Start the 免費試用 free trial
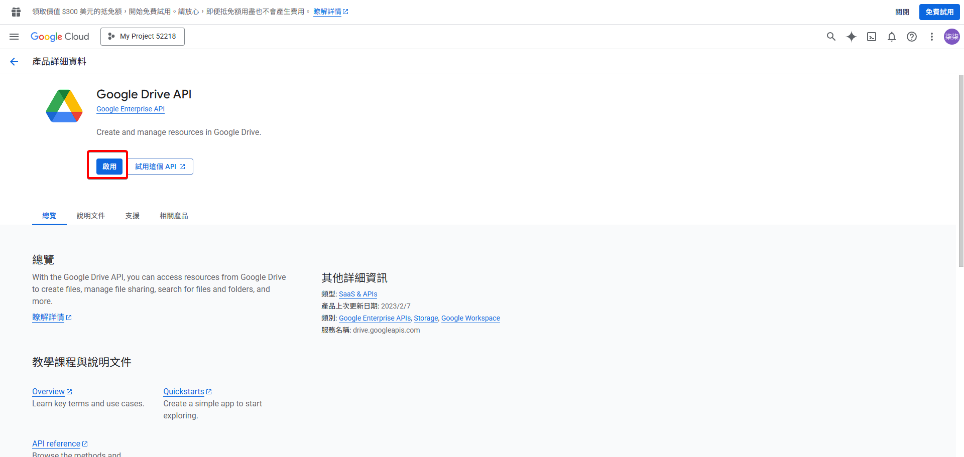Viewport: 964px width, 457px height. pos(939,11)
